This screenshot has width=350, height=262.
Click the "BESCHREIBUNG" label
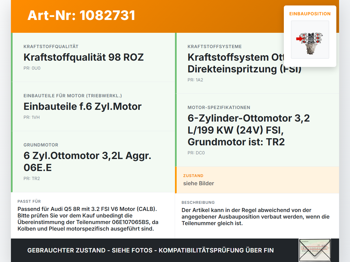pyautogui.click(x=198, y=202)
